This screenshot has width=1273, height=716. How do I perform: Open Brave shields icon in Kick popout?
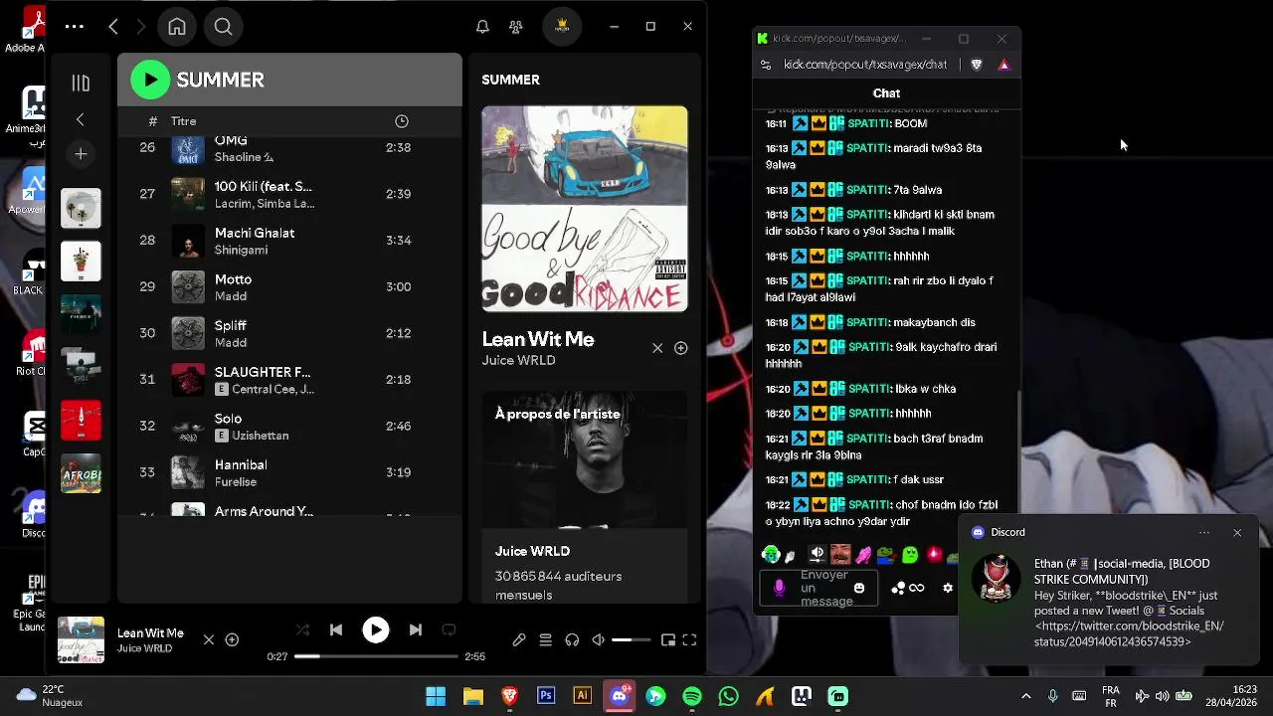coord(977,65)
